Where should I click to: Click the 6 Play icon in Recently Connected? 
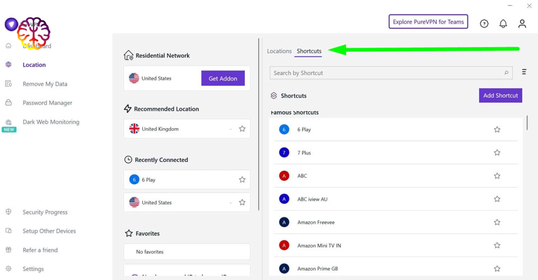coord(134,179)
